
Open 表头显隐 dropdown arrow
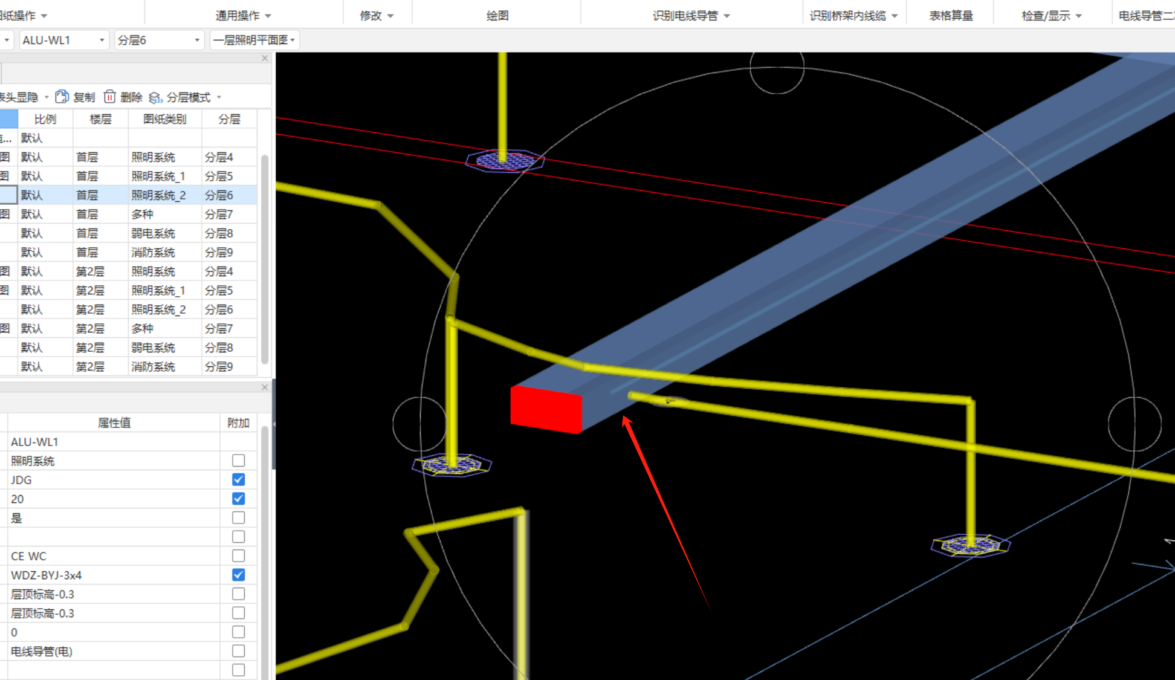click(47, 97)
